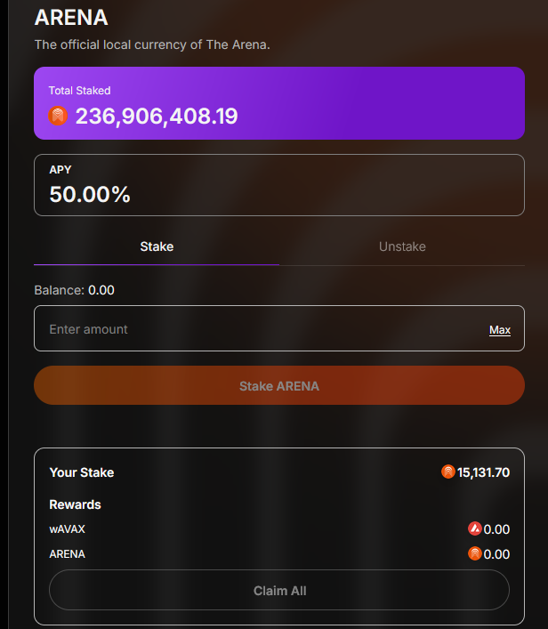Select the total staked value 236,906,408.19

click(x=157, y=116)
